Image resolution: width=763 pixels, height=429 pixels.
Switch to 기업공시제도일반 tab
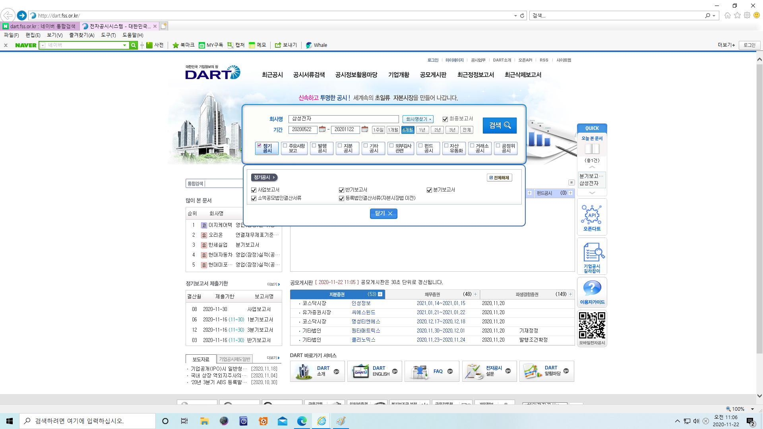[234, 359]
